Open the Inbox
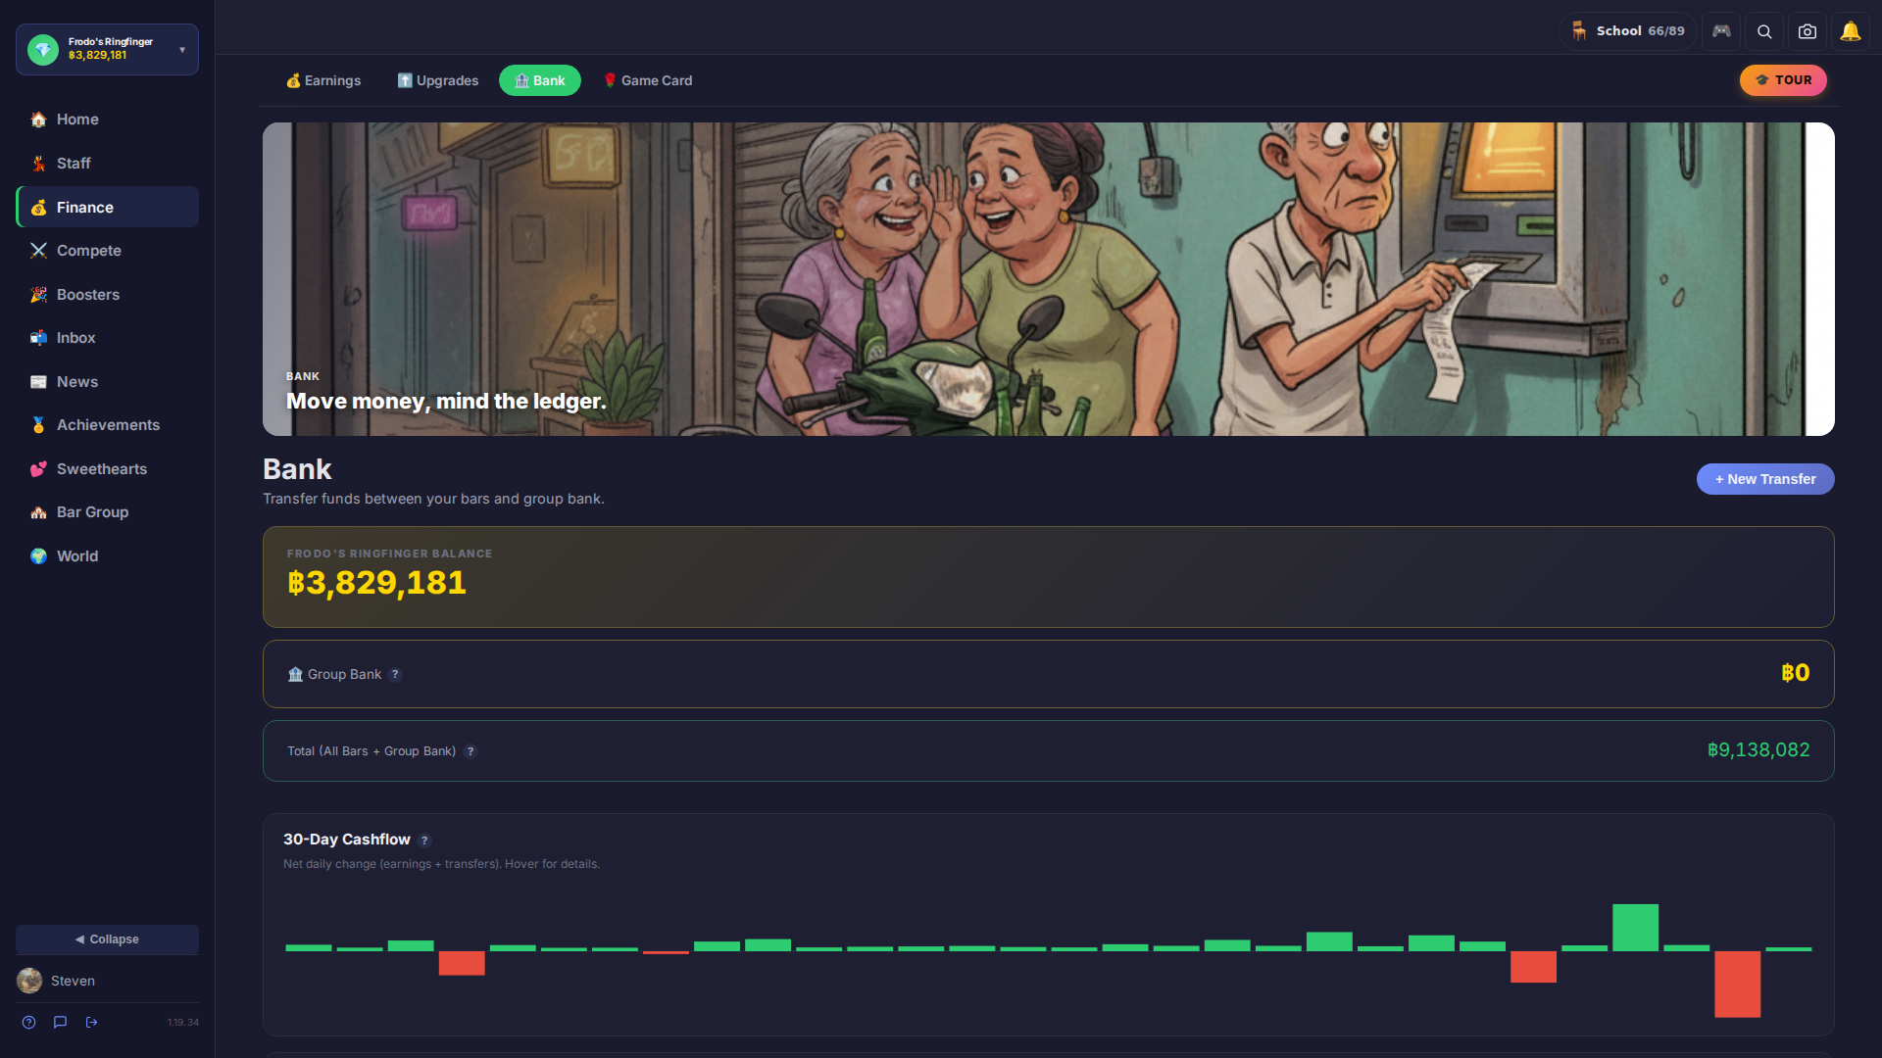This screenshot has height=1058, width=1882. coord(107,338)
